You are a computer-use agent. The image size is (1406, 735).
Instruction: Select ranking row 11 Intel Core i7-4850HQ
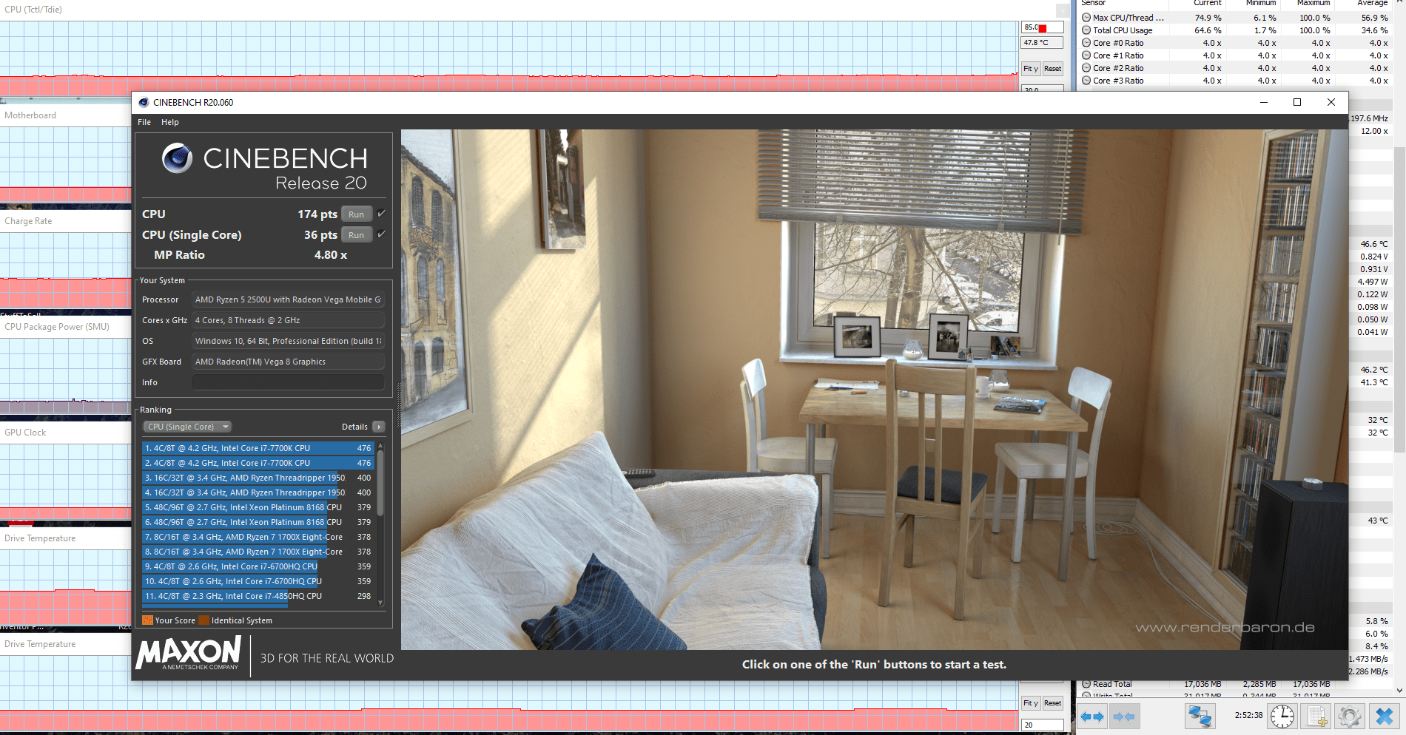pos(258,596)
